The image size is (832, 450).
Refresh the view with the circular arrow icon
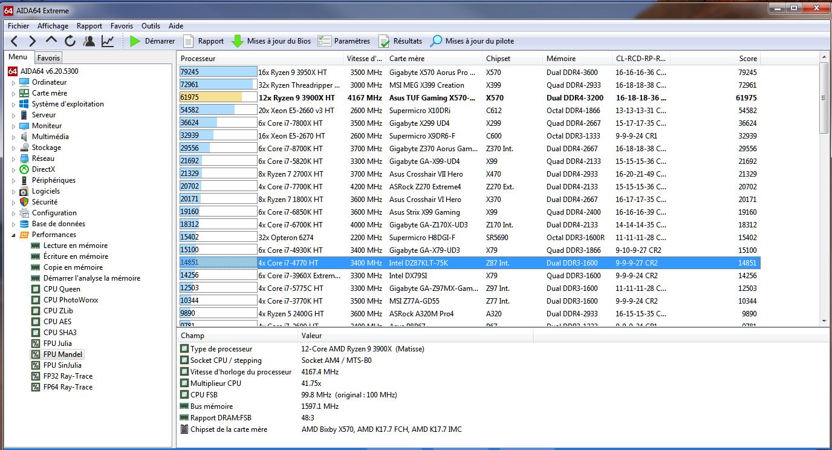[x=70, y=41]
